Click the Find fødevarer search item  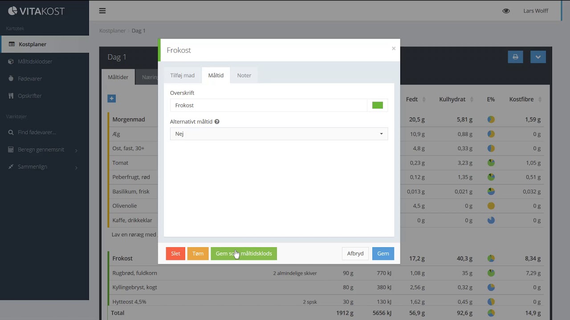(x=37, y=132)
